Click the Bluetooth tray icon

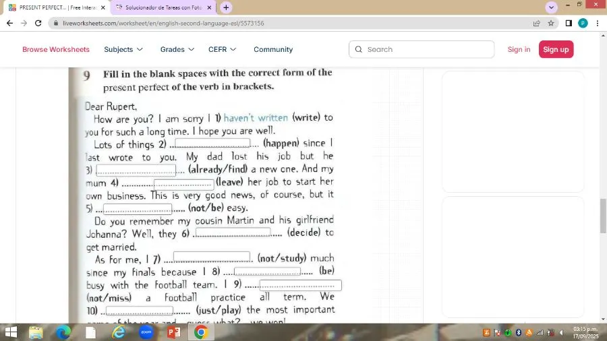pos(519,332)
